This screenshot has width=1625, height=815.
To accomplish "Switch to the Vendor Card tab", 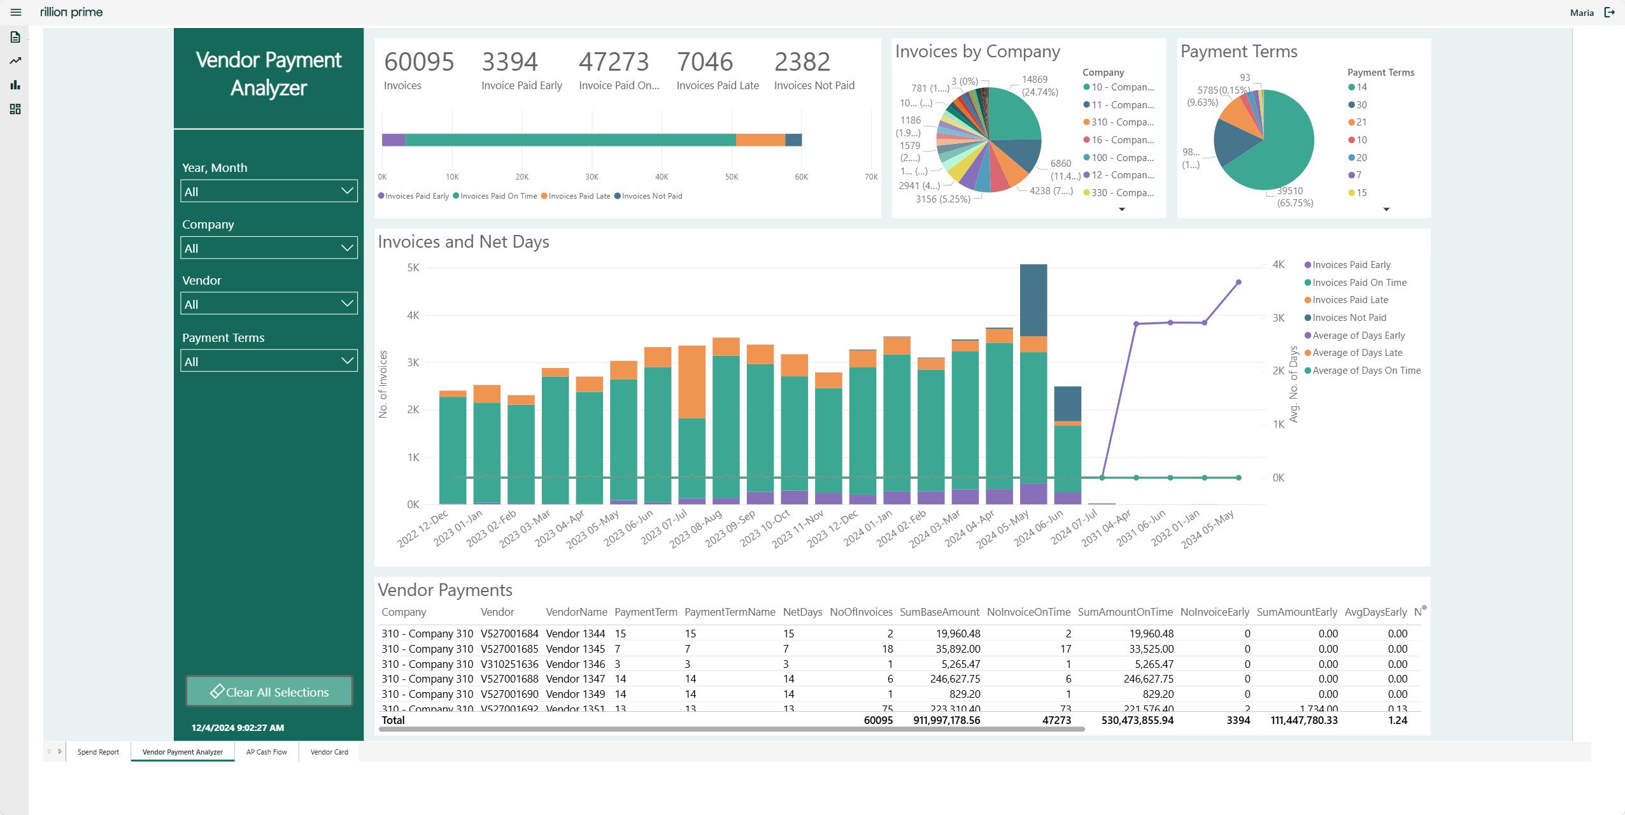I will (x=329, y=752).
